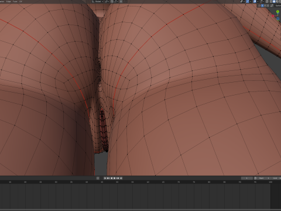
Task: Toggle Y axis mesh symmetry
Action: [x=265, y=6]
